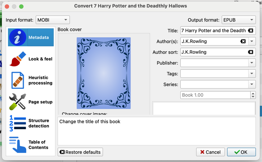Clear the Author(s) field with X icon
The width and height of the screenshot is (262, 162).
243,42
